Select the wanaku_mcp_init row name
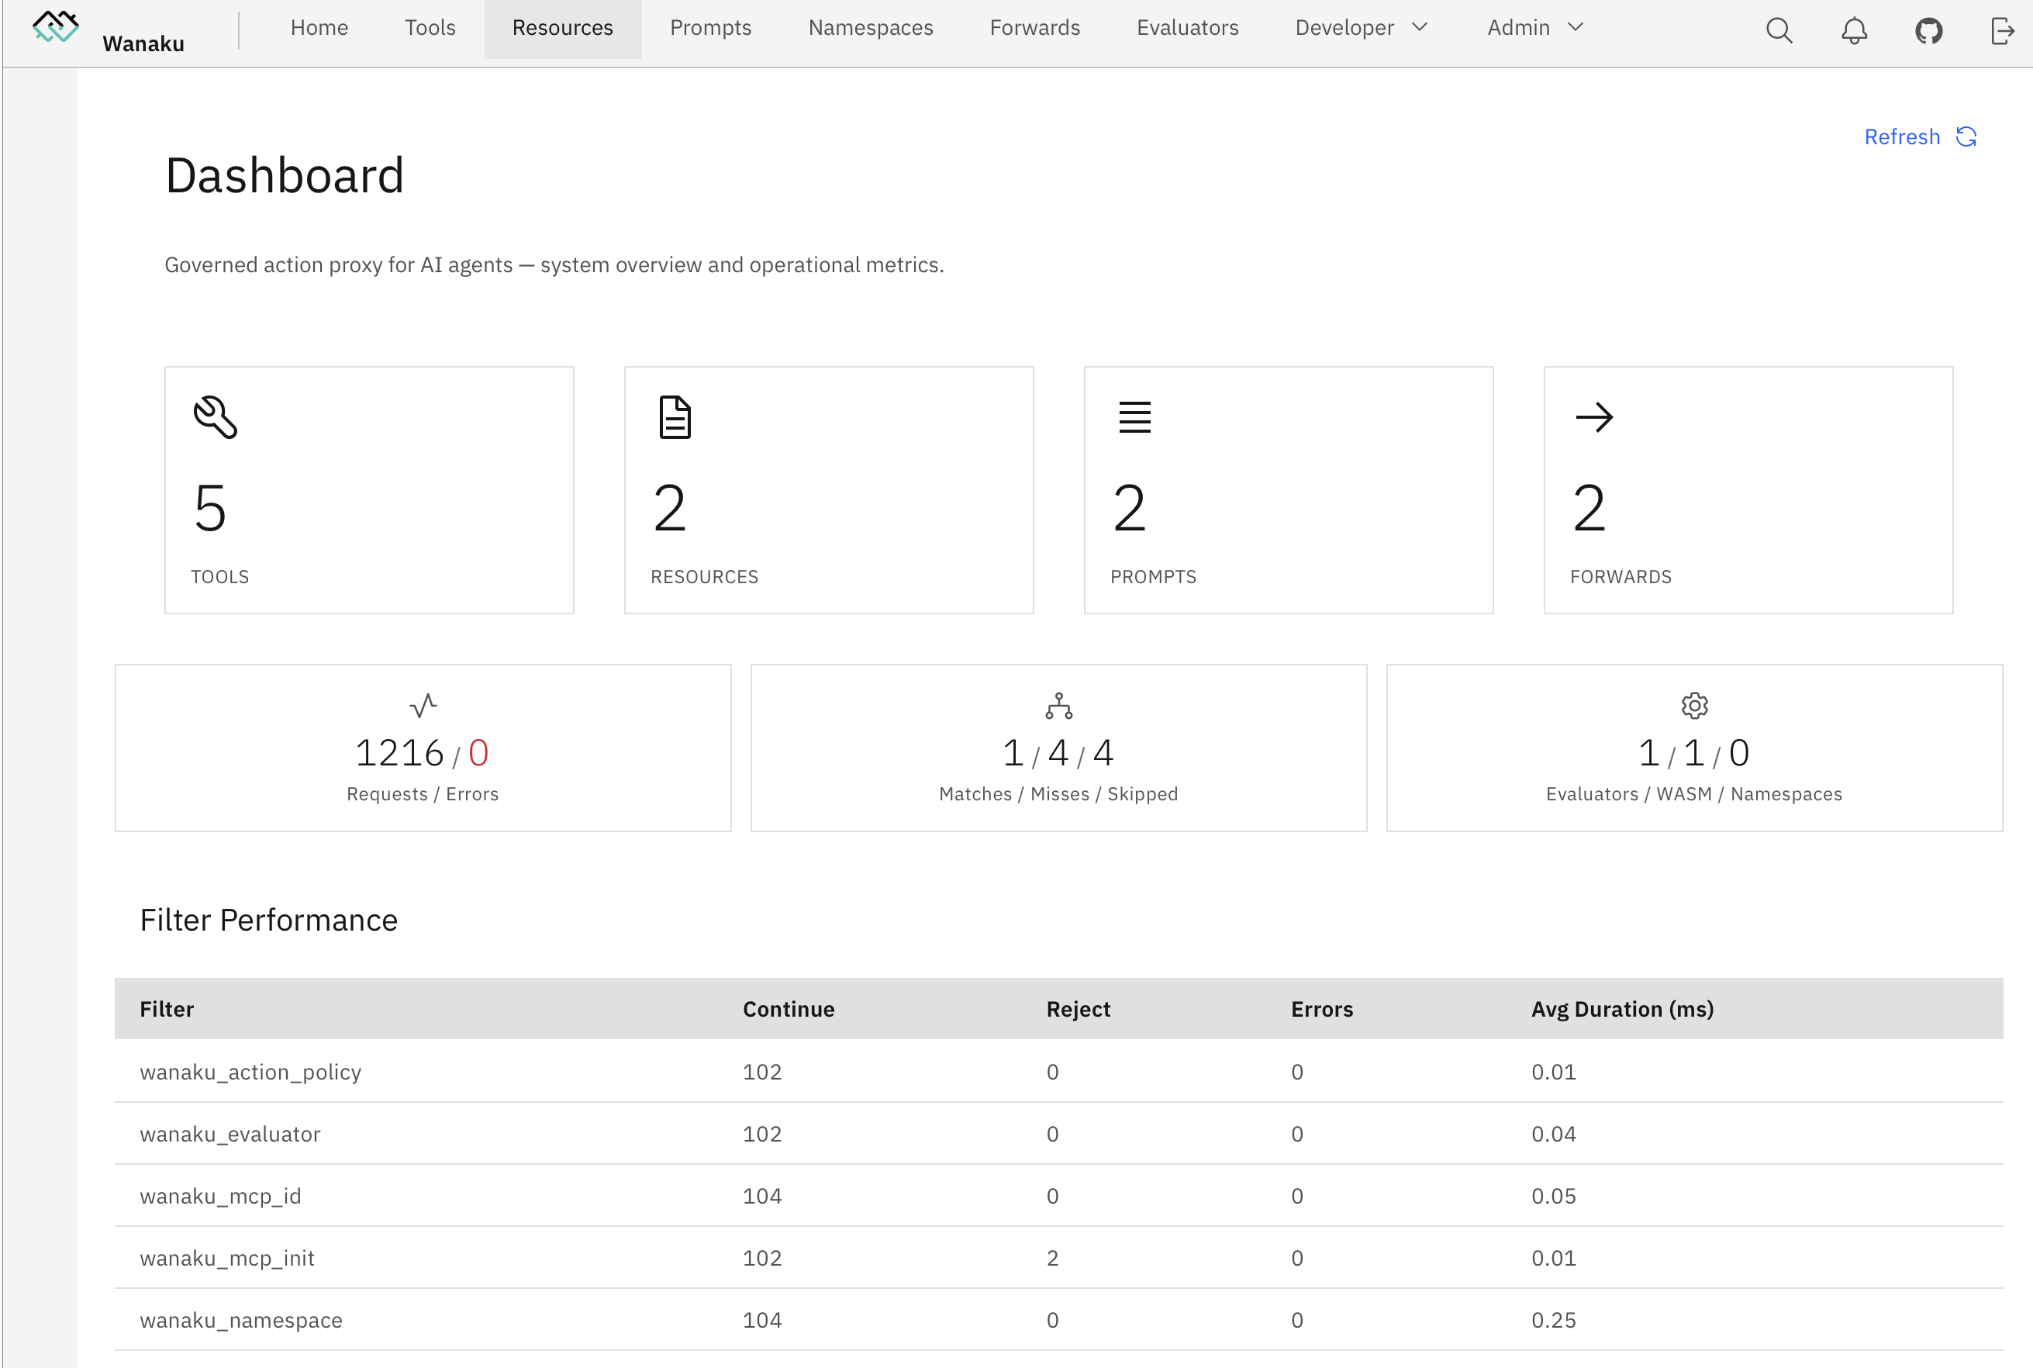Image resolution: width=2033 pixels, height=1368 pixels. click(x=226, y=1258)
